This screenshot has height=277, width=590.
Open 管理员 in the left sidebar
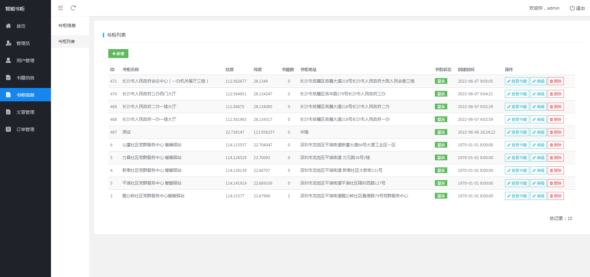(x=23, y=43)
